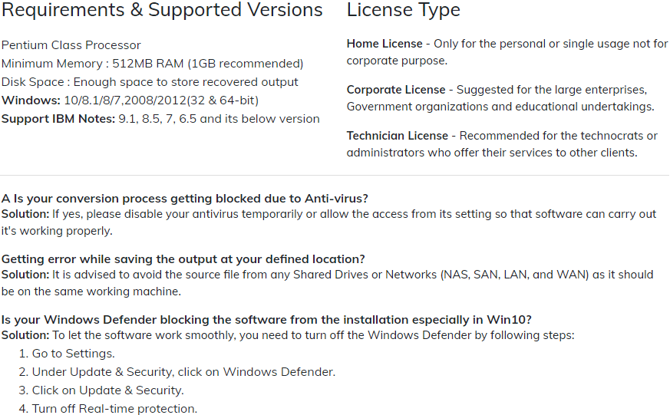Click the Minimum Memory 512MB RAM line
The height and width of the screenshot is (415, 670).
[x=152, y=64]
